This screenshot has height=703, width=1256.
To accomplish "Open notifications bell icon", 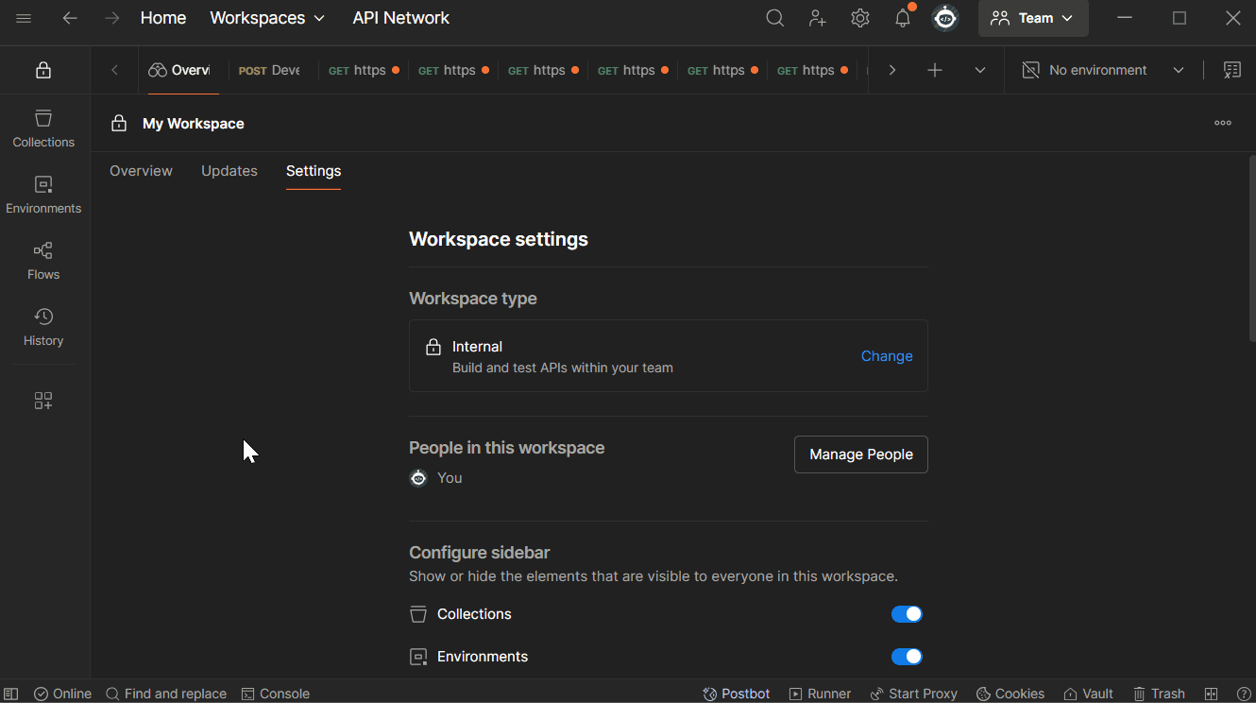I will click(x=903, y=18).
